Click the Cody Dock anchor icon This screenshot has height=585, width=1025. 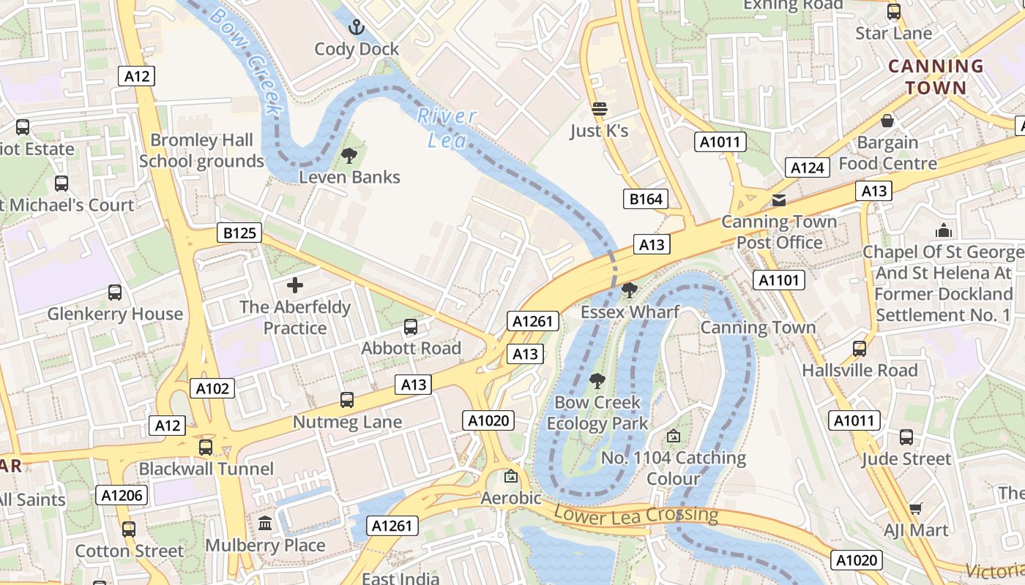pyautogui.click(x=356, y=28)
